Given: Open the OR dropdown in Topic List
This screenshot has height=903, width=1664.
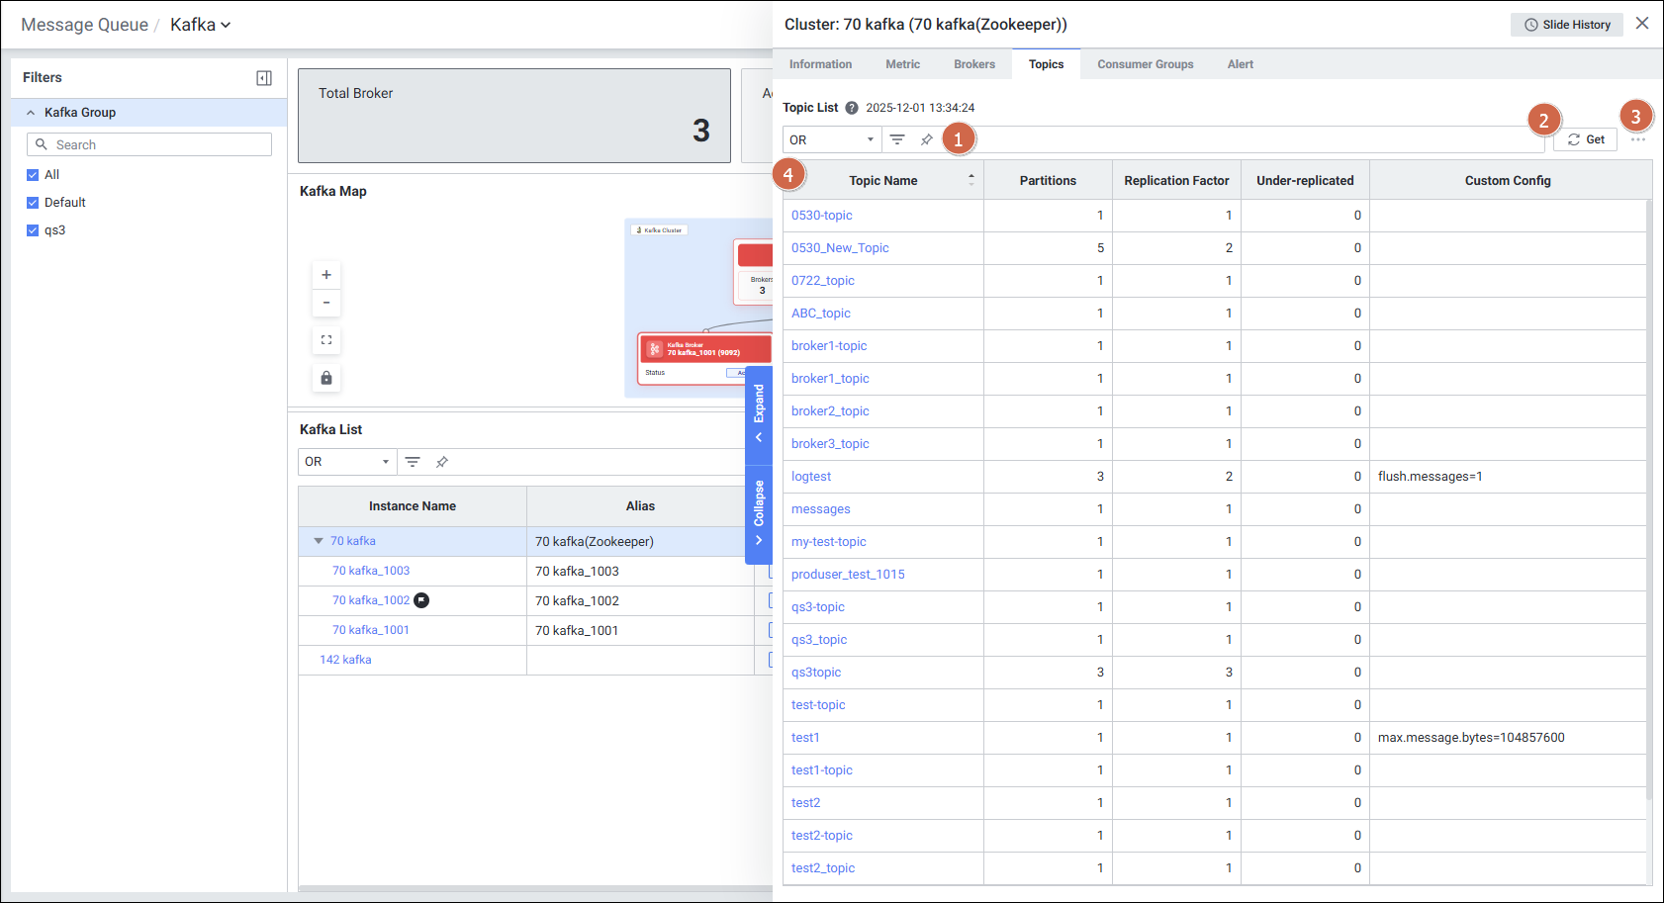Looking at the screenshot, I should pyautogui.click(x=831, y=139).
